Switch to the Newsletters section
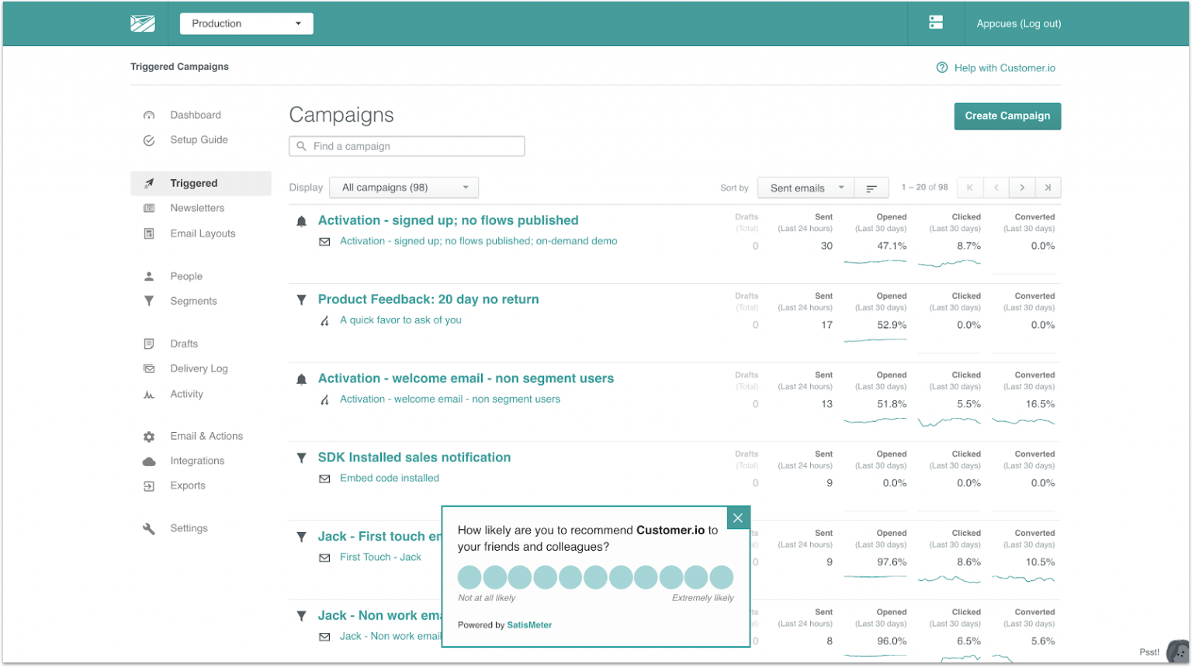This screenshot has height=667, width=1192. pyautogui.click(x=197, y=208)
